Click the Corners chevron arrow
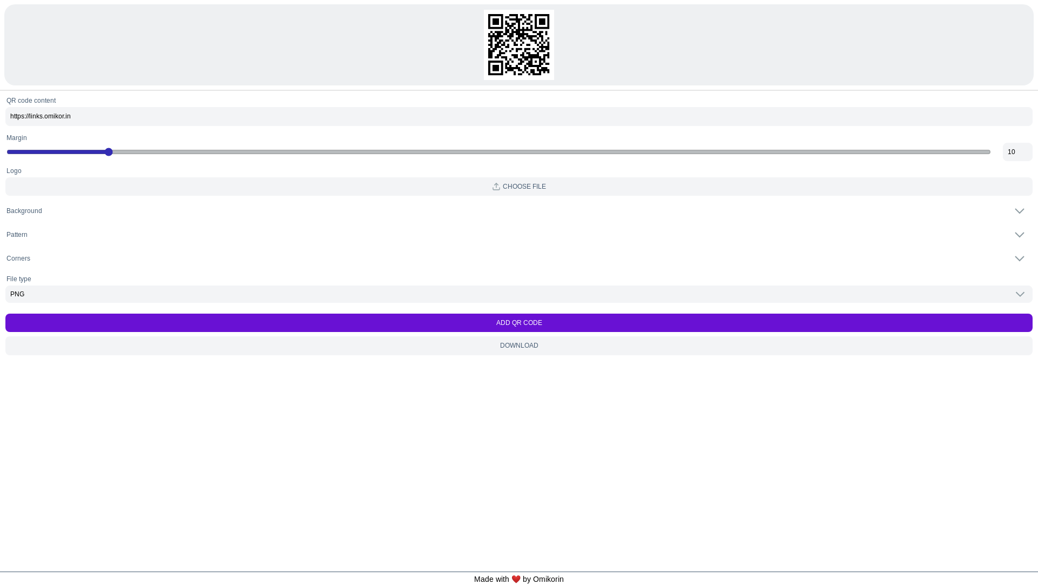The height and width of the screenshot is (584, 1038). [x=1020, y=258]
